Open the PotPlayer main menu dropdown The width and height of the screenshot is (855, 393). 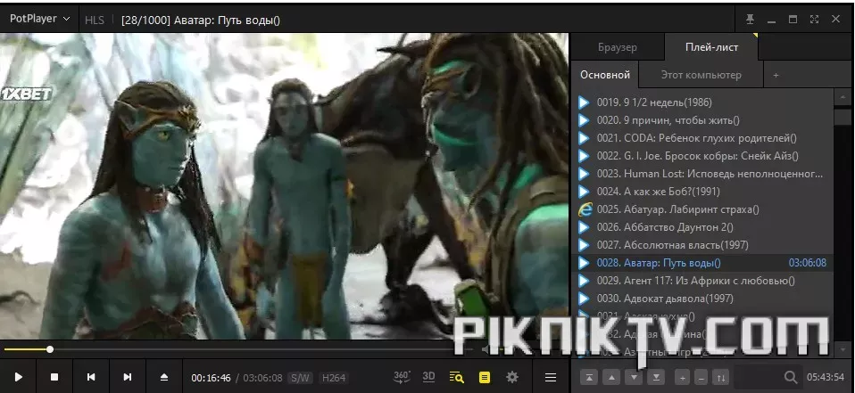click(x=40, y=19)
